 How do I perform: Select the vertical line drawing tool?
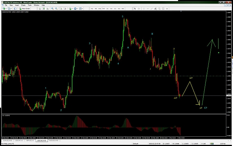[144, 9]
